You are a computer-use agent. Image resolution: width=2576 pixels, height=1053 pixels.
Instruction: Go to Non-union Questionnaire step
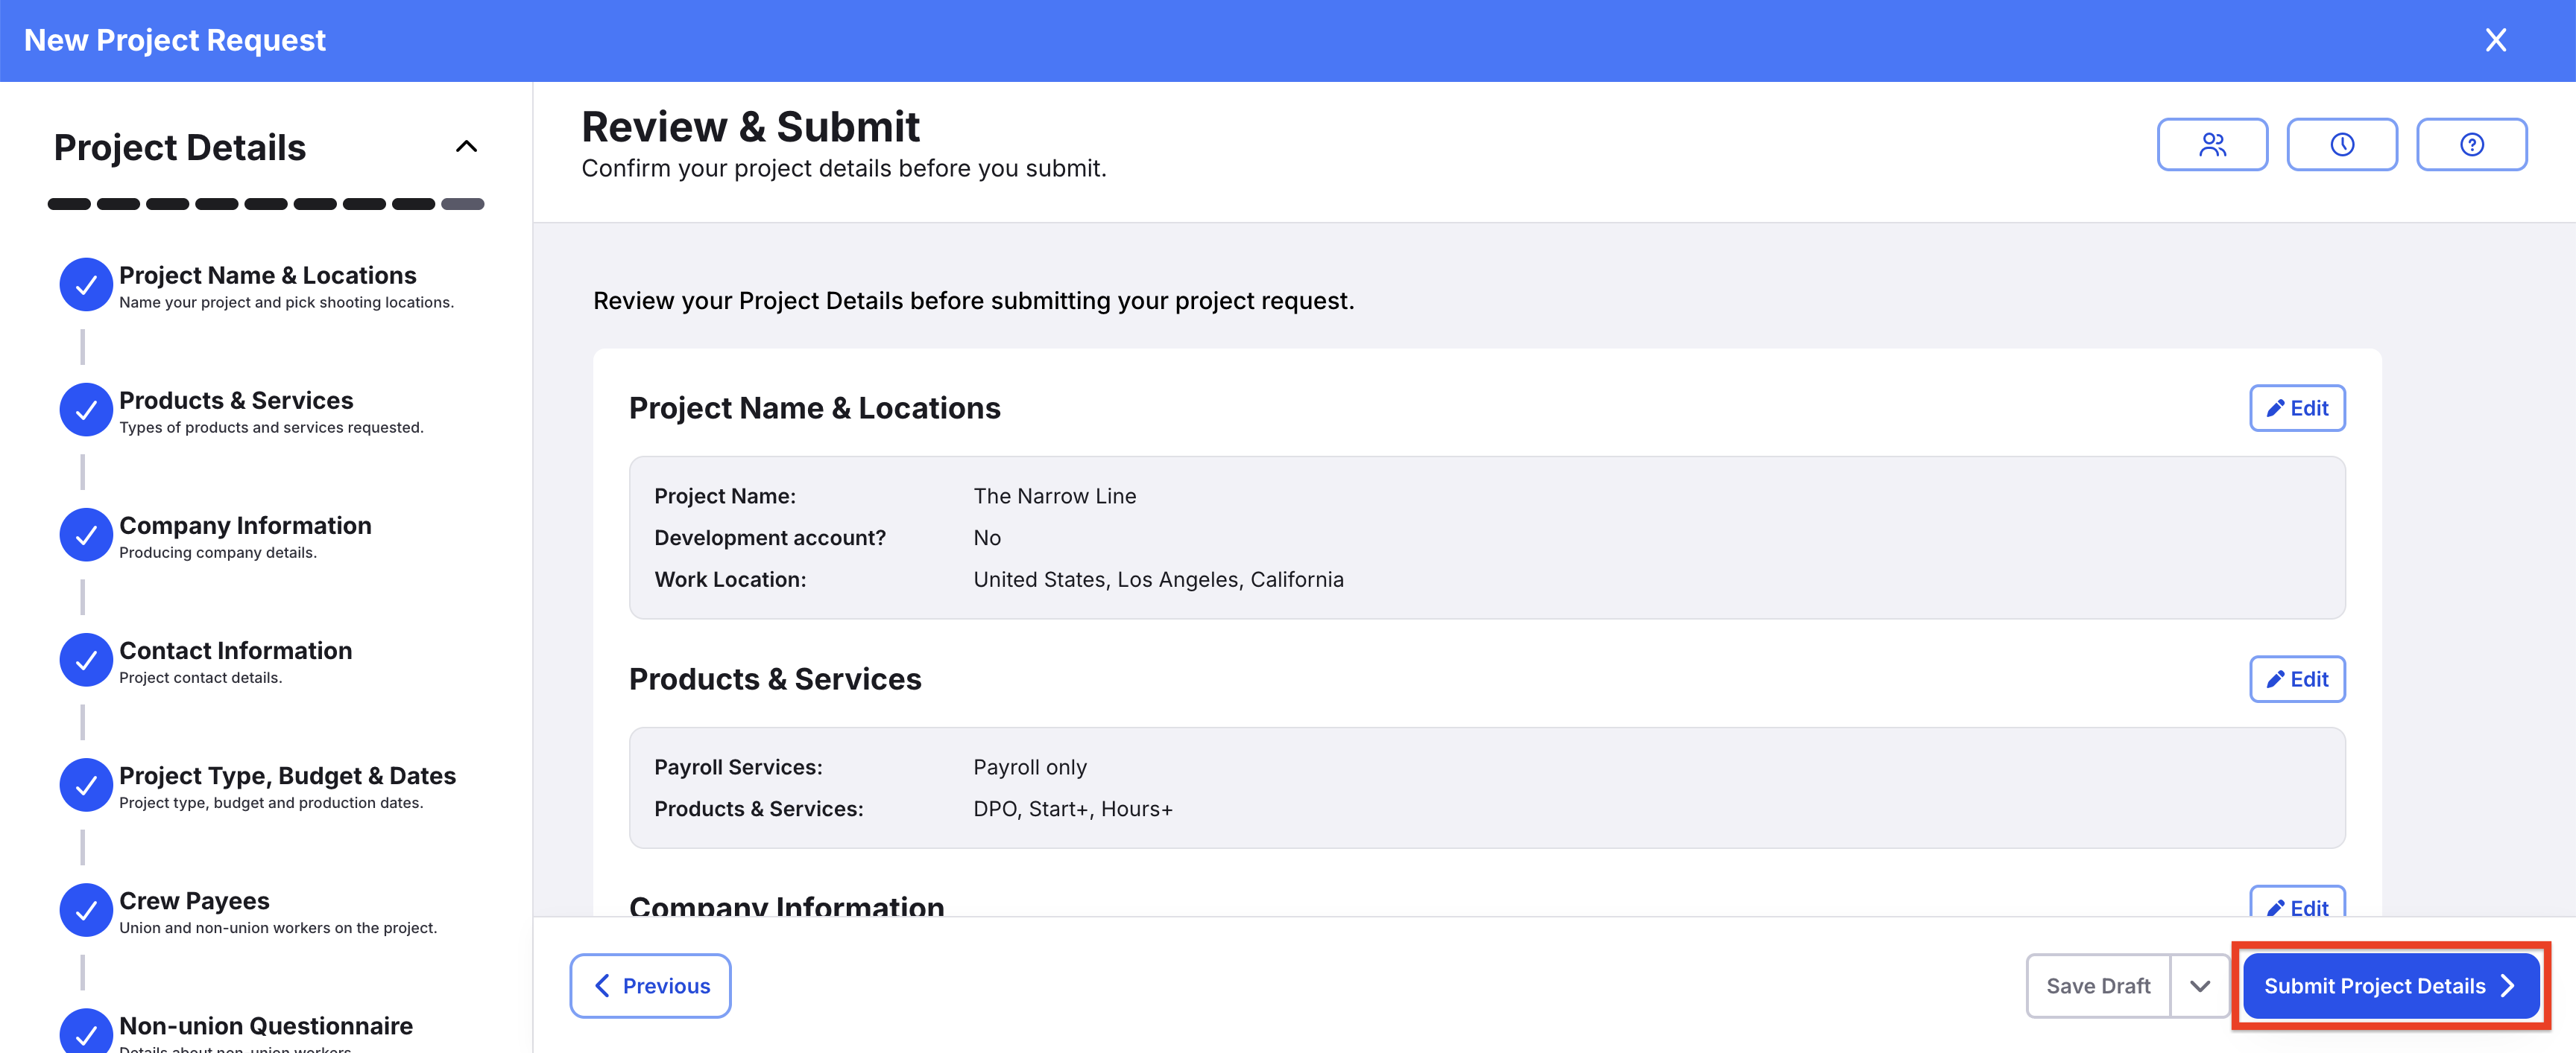click(x=266, y=1026)
